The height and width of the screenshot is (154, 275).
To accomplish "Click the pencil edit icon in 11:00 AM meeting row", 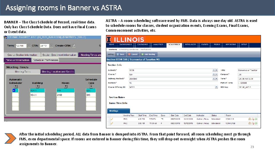I will click(112, 123).
